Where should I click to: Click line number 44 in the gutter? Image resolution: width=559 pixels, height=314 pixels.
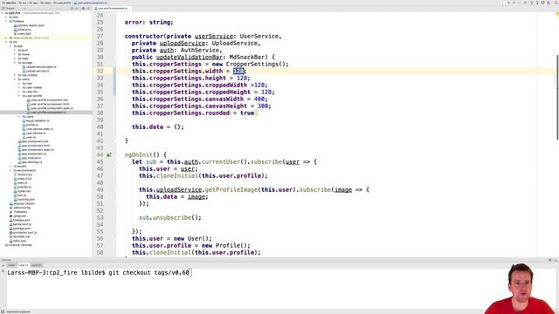[100, 155]
